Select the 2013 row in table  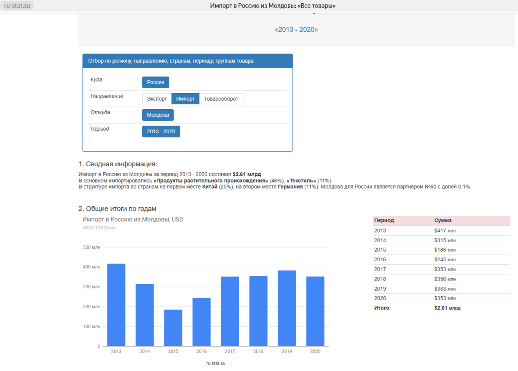[441, 231]
